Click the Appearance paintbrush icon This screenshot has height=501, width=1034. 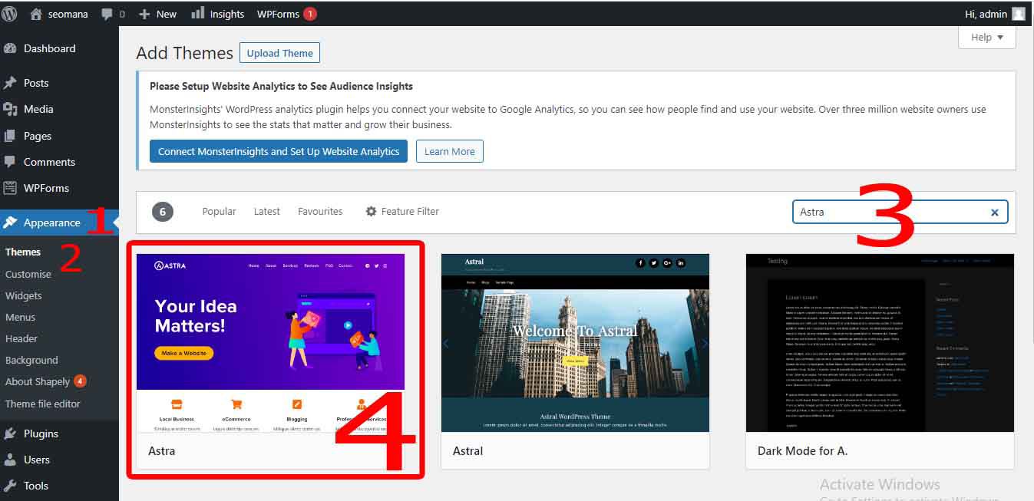point(10,222)
